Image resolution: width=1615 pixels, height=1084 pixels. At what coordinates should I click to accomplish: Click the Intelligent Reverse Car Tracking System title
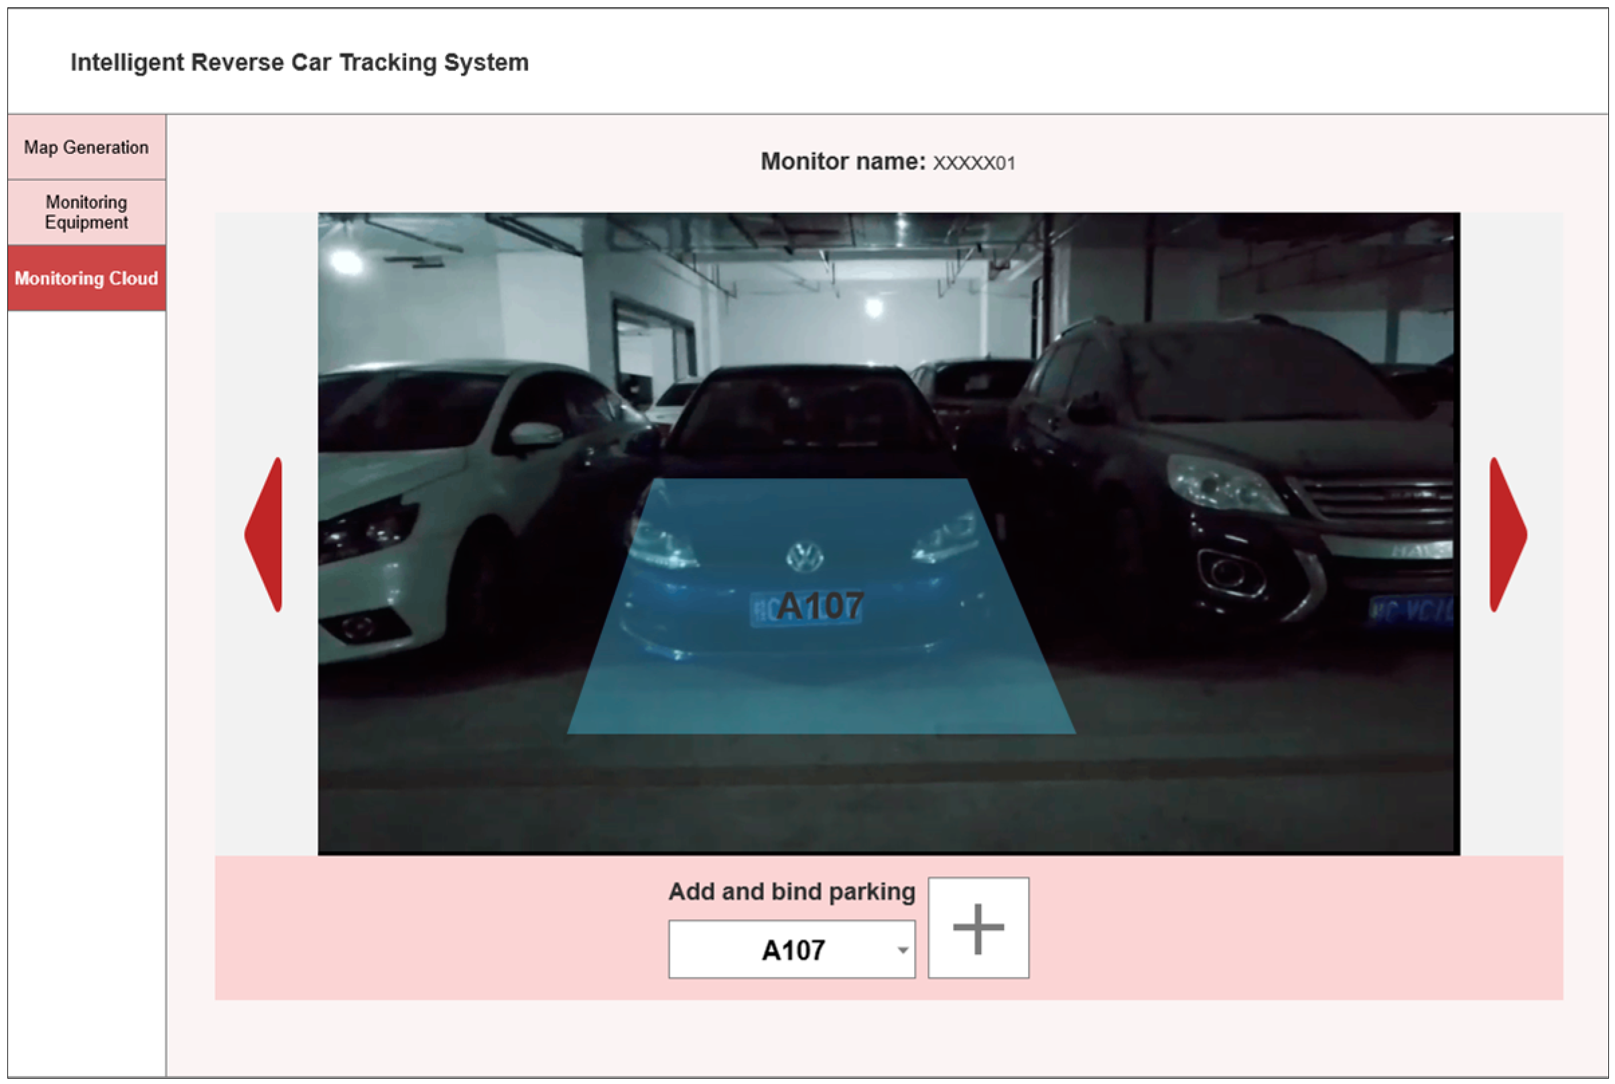click(x=300, y=62)
